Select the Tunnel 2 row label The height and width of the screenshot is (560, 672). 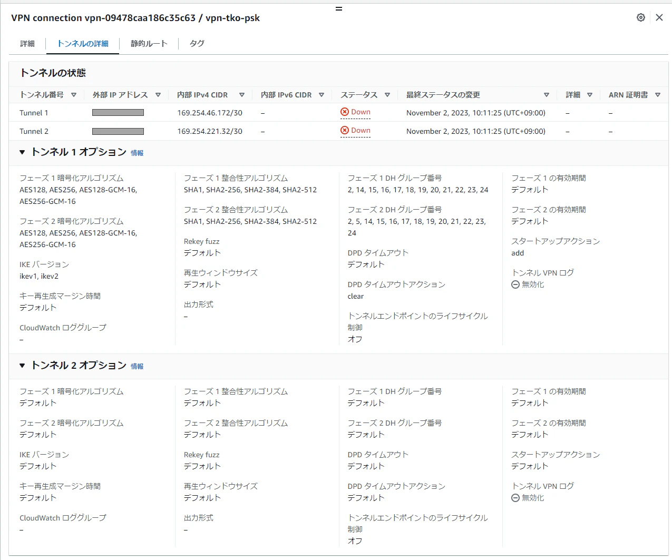(34, 131)
